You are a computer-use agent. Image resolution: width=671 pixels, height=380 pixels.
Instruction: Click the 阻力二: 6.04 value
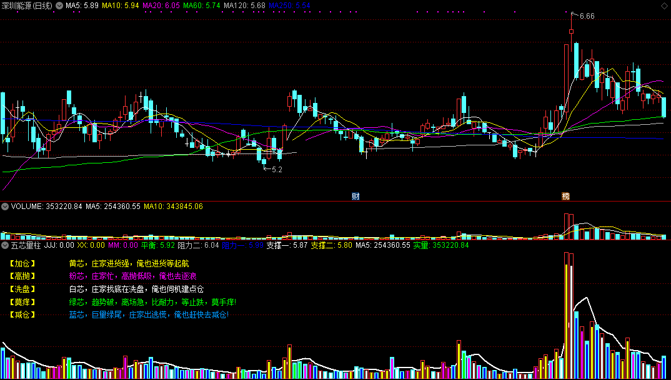[198, 245]
